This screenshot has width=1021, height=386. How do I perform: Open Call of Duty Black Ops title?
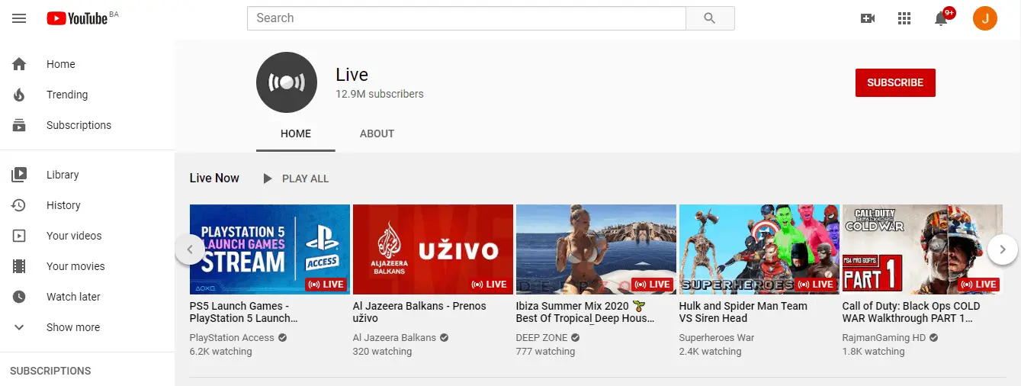tap(911, 312)
